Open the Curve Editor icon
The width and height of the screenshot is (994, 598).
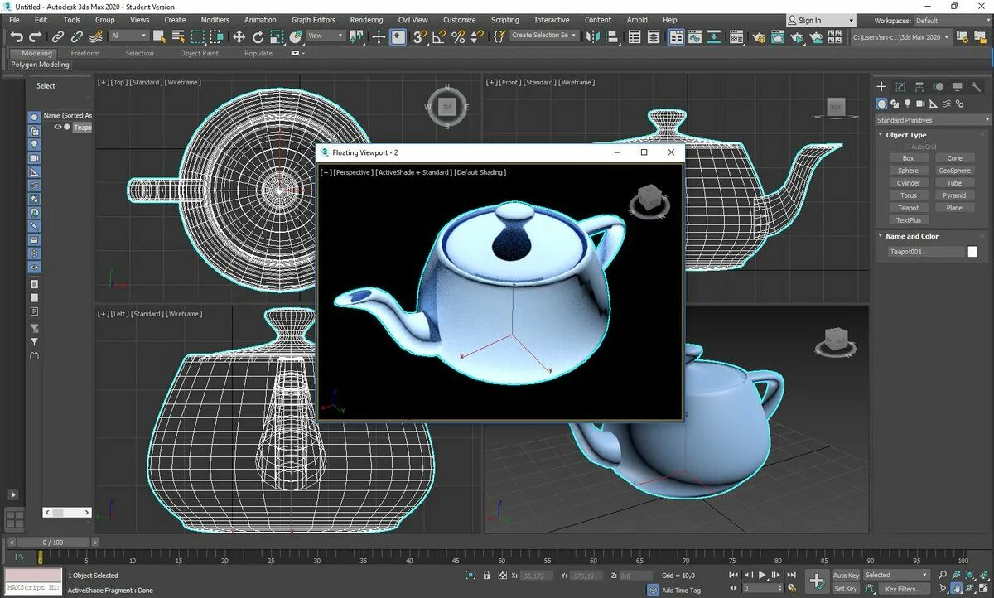[695, 36]
